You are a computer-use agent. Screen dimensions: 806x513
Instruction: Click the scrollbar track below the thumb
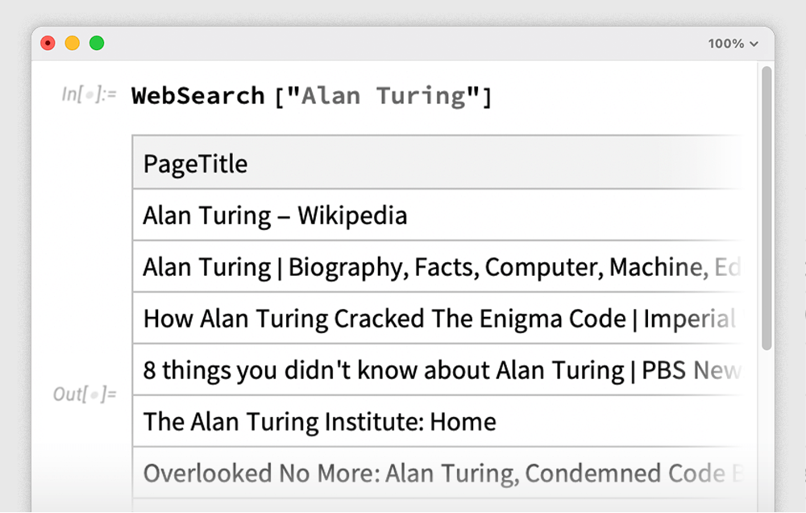coord(767,427)
